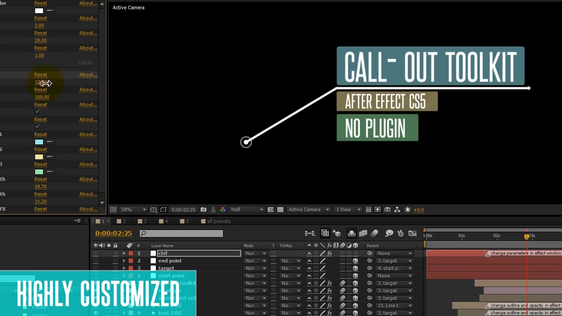562x316 pixels.
Task: Open the TrkMat dropdown for end point layer
Action: (290, 261)
